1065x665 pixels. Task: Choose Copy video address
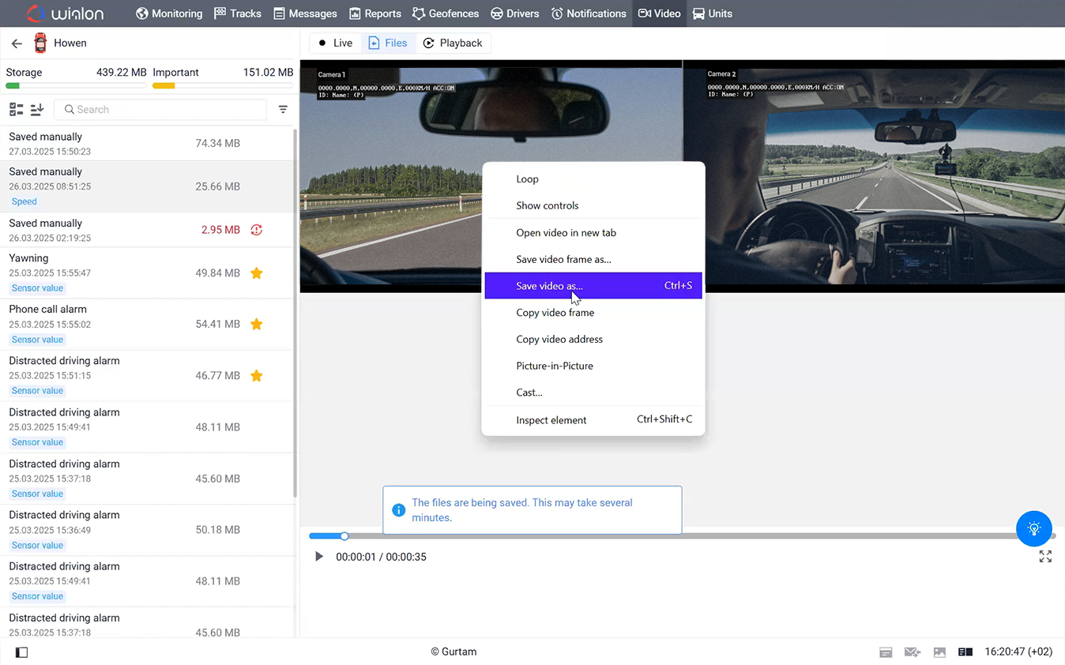click(x=593, y=340)
